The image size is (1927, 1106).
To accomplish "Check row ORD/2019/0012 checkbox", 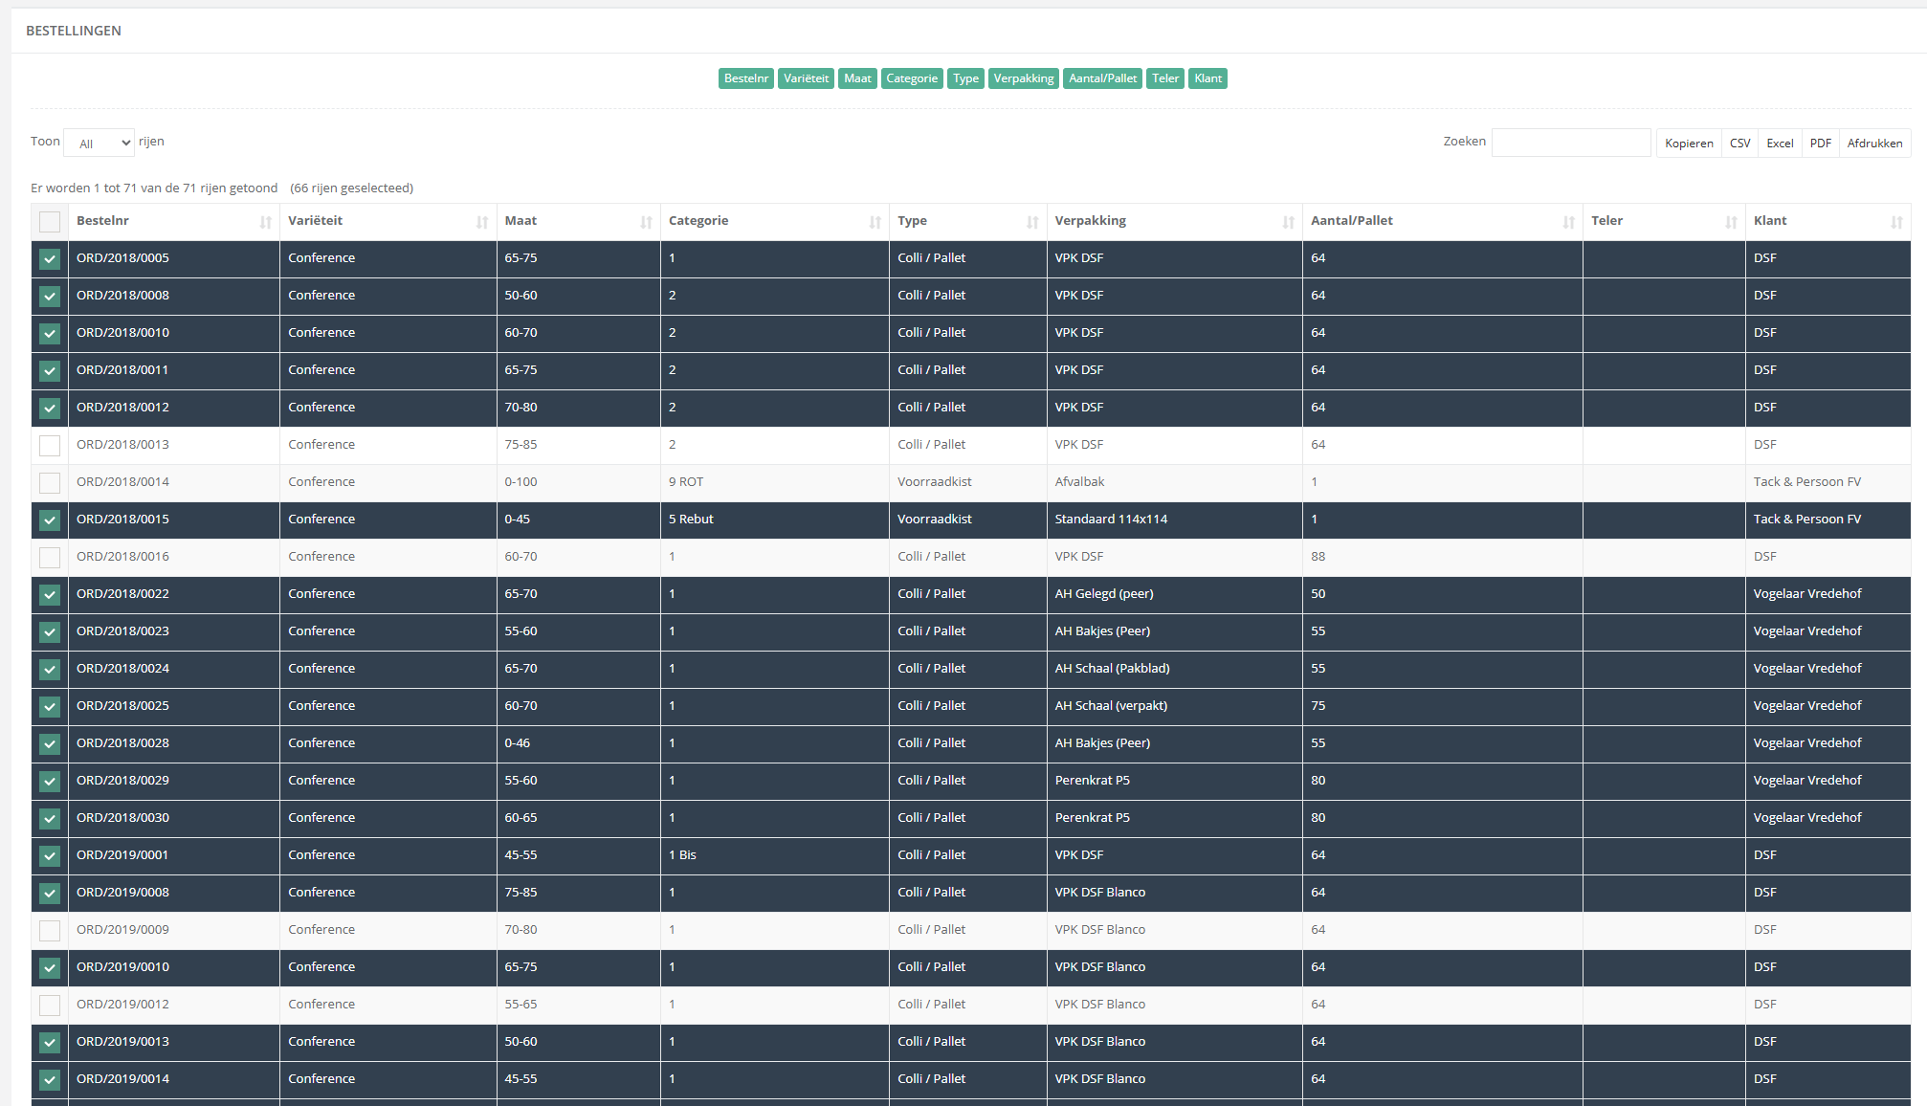I will pos(50,1006).
